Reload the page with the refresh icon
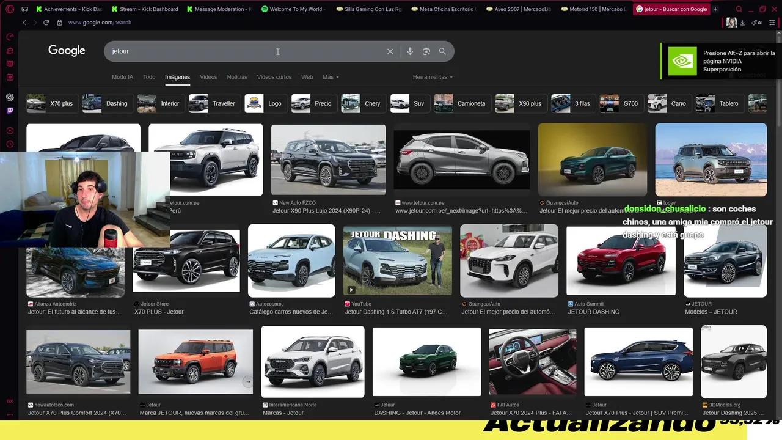The image size is (782, 440). (46, 23)
